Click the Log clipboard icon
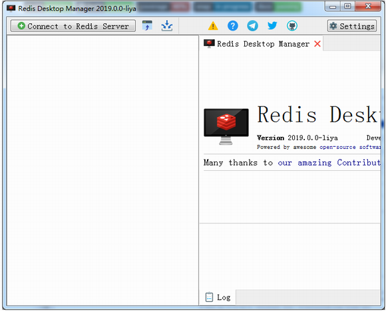 pos(209,297)
